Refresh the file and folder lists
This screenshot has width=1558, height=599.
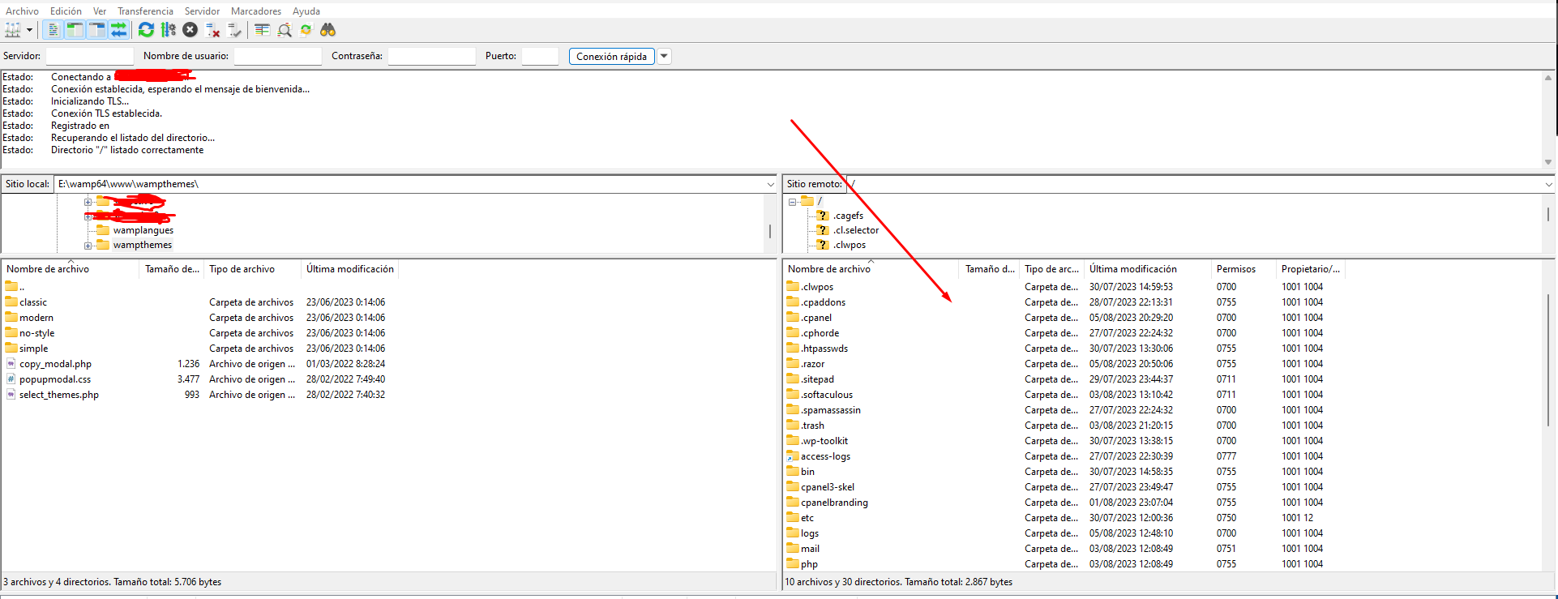point(146,30)
